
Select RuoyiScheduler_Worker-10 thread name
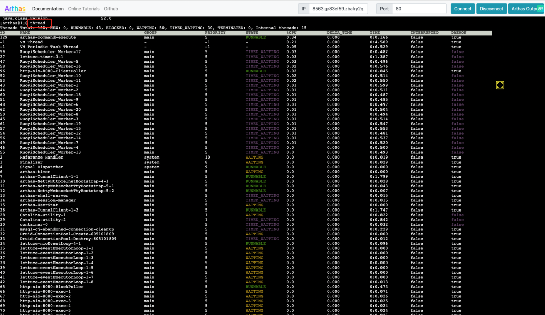[x=50, y=76]
